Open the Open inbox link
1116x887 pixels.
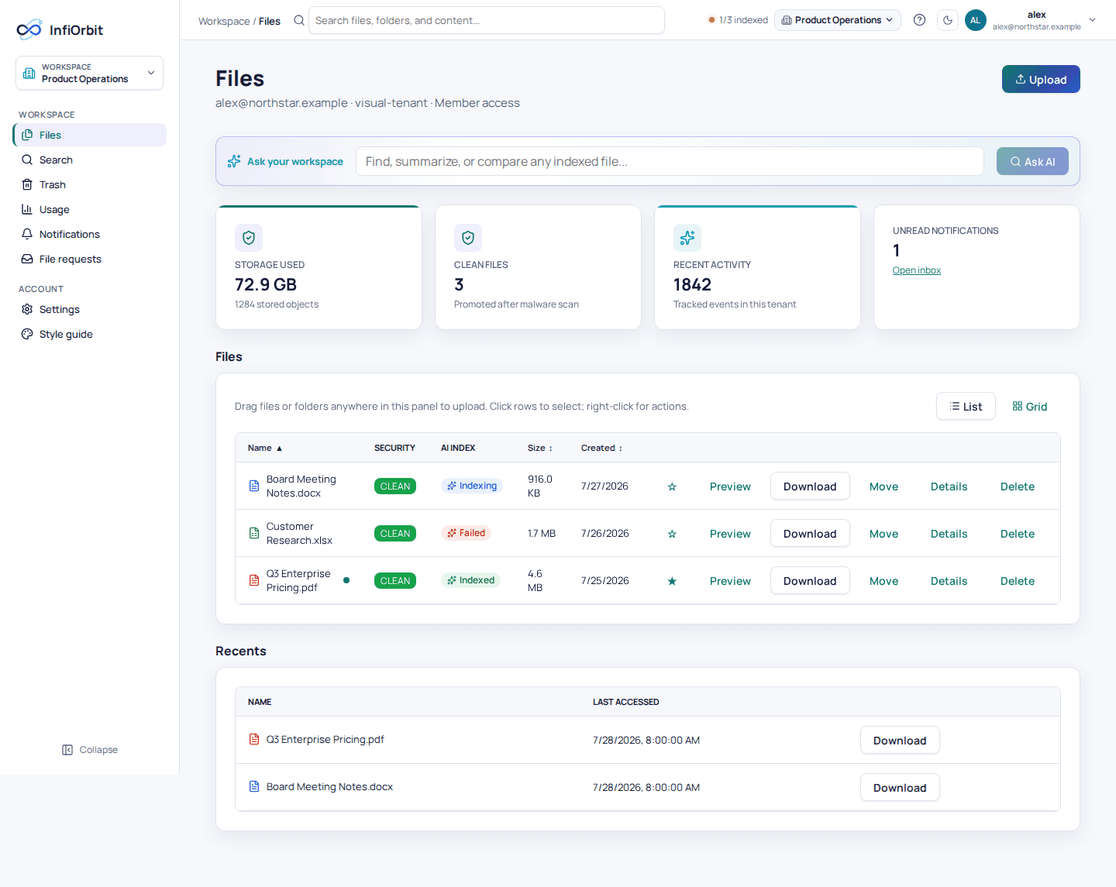(x=917, y=270)
